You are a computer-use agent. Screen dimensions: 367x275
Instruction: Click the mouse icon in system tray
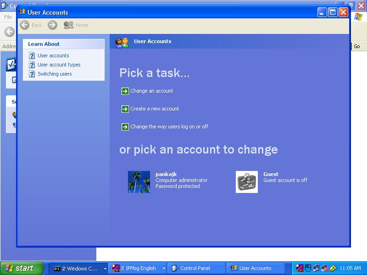(x=308, y=268)
